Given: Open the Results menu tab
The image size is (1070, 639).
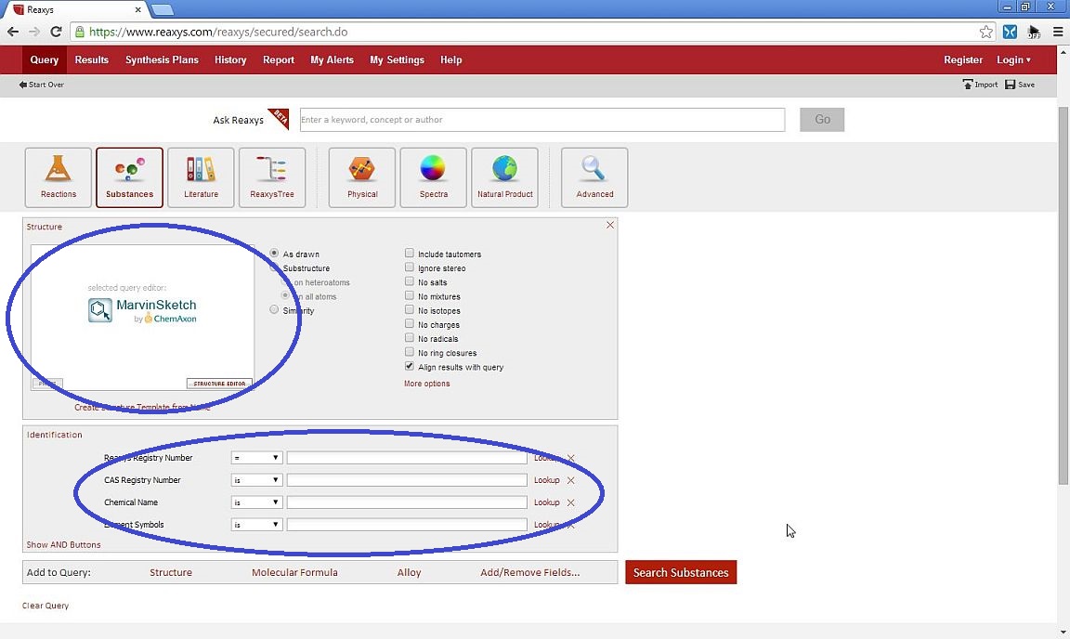Looking at the screenshot, I should coord(91,60).
